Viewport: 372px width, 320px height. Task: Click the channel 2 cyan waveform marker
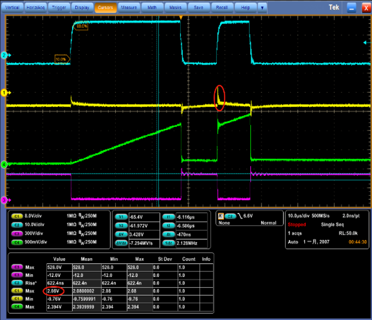pyautogui.click(x=4, y=56)
